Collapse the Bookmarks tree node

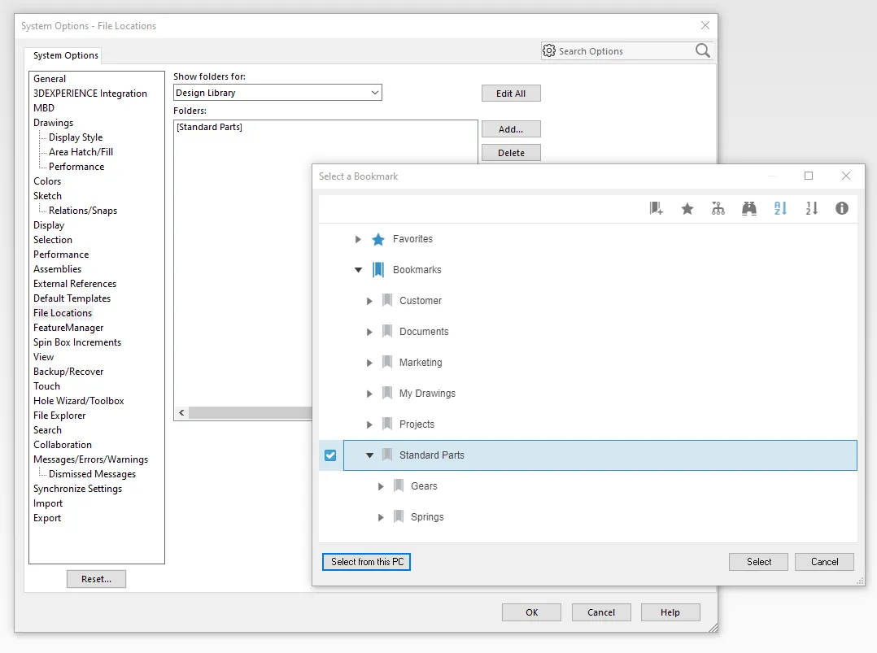358,270
